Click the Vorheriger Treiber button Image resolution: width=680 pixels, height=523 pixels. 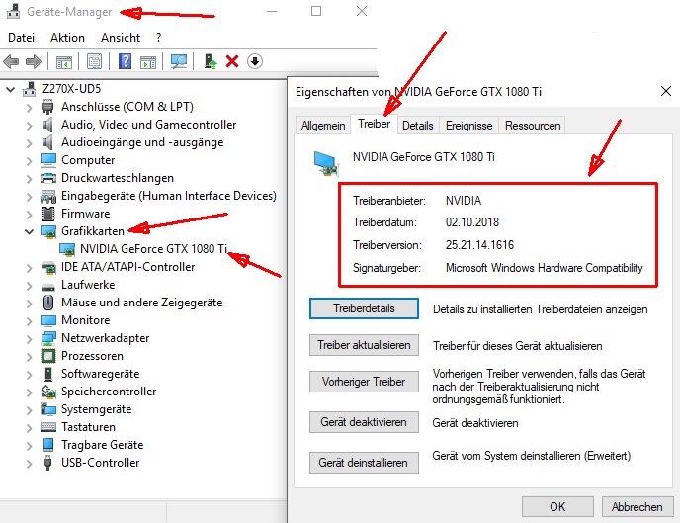(x=364, y=382)
